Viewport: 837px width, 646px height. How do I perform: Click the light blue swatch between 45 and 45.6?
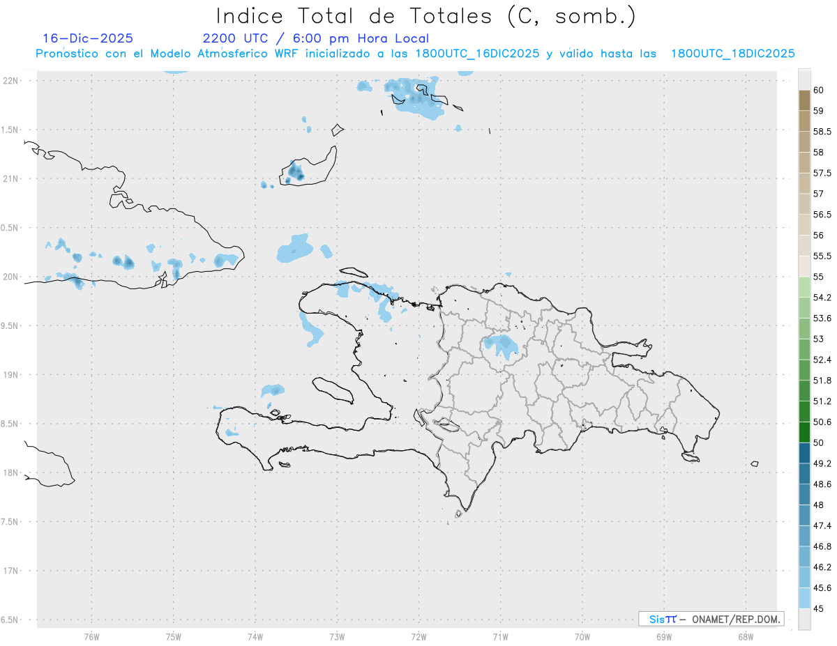pos(804,599)
